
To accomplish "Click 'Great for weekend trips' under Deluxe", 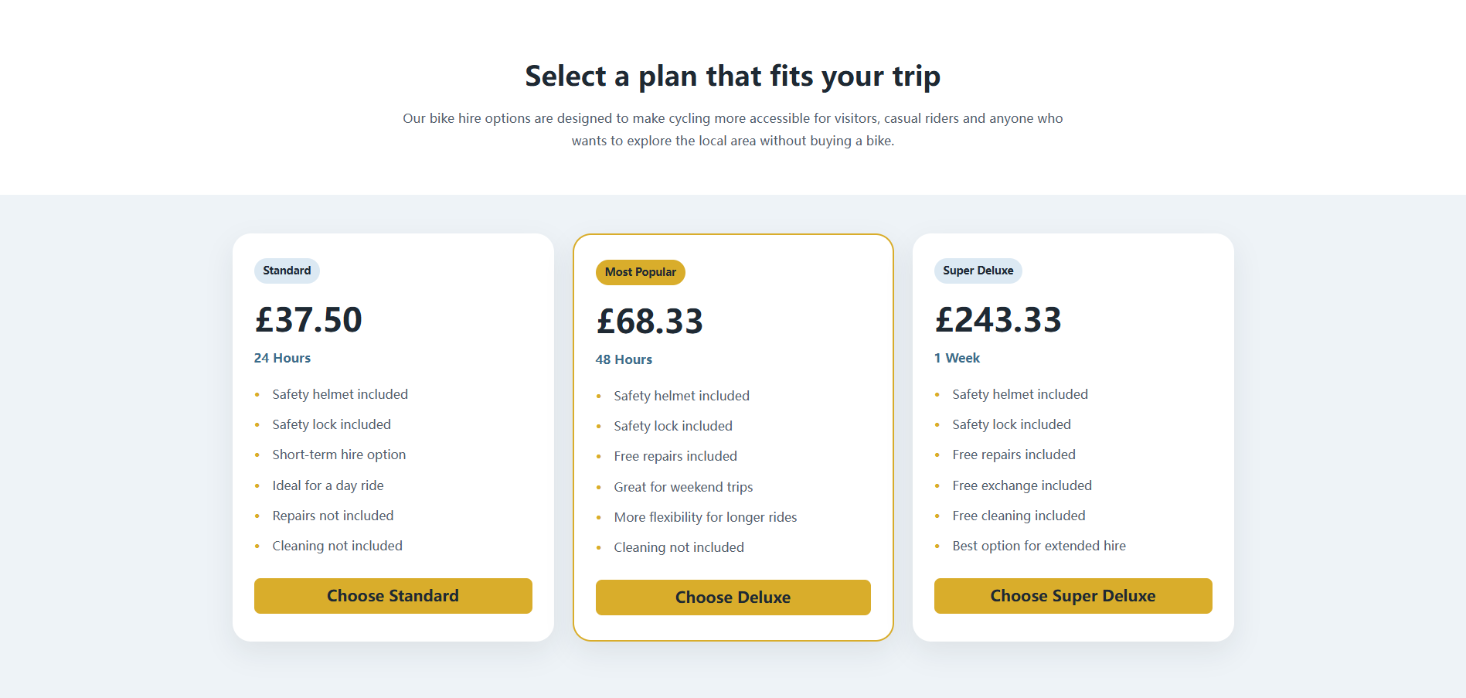I will (x=683, y=487).
